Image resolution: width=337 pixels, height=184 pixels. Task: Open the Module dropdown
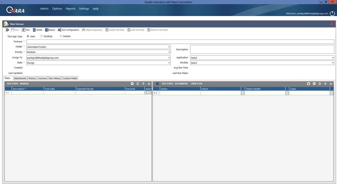click(262, 63)
